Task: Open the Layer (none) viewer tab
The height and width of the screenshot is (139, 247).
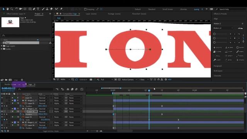Action: [91, 14]
